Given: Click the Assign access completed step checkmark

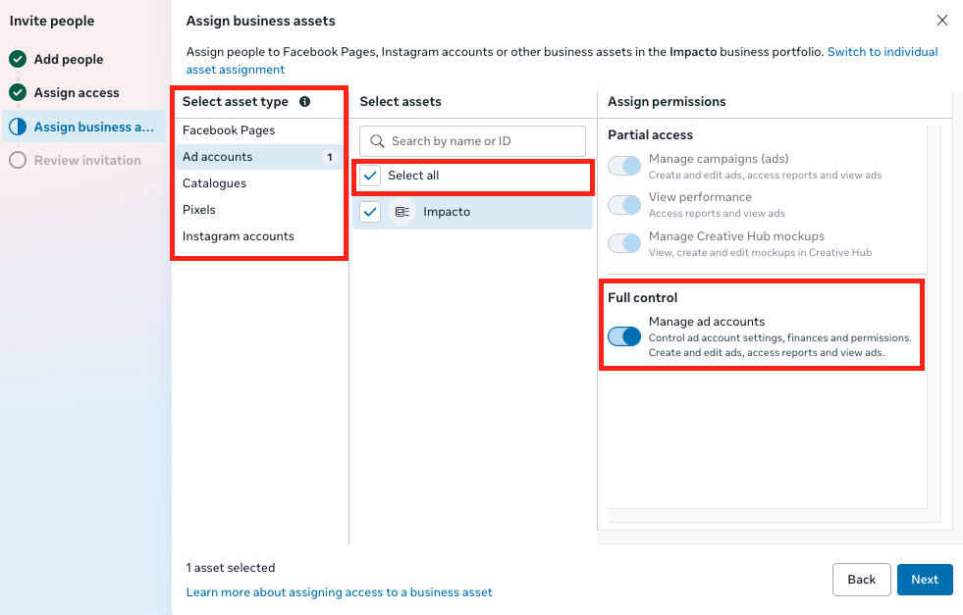Looking at the screenshot, I should click(x=18, y=93).
